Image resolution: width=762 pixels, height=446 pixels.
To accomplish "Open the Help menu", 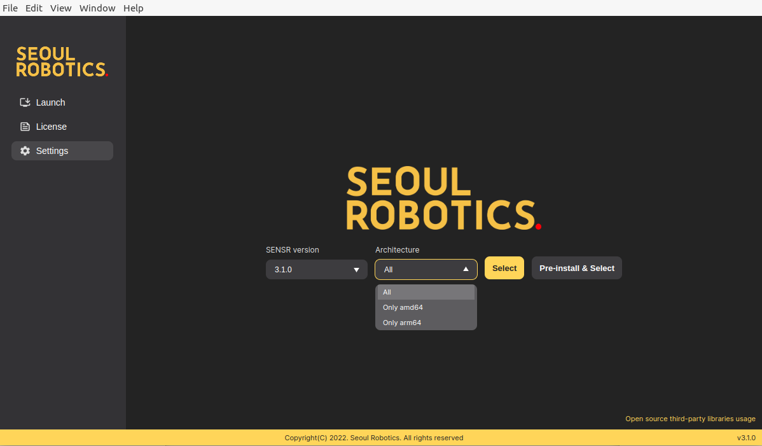I will coord(133,8).
